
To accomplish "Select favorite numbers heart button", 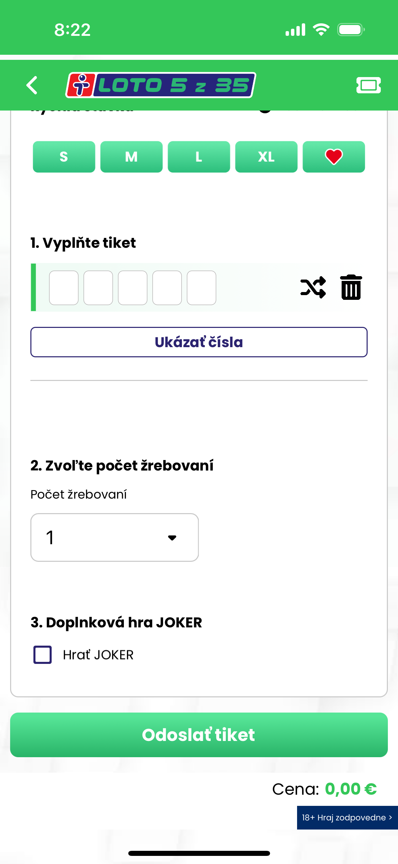I will (x=334, y=157).
